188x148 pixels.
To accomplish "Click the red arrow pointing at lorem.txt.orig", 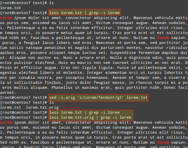I will coord(71,108).
